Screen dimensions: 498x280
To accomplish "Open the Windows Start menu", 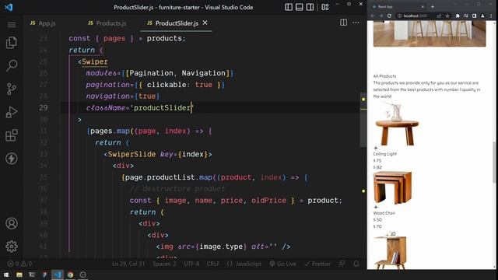I will pos(6,275).
